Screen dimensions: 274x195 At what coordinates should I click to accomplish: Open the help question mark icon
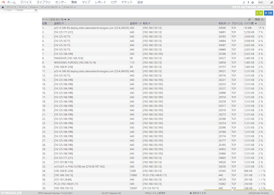tap(248, 3)
